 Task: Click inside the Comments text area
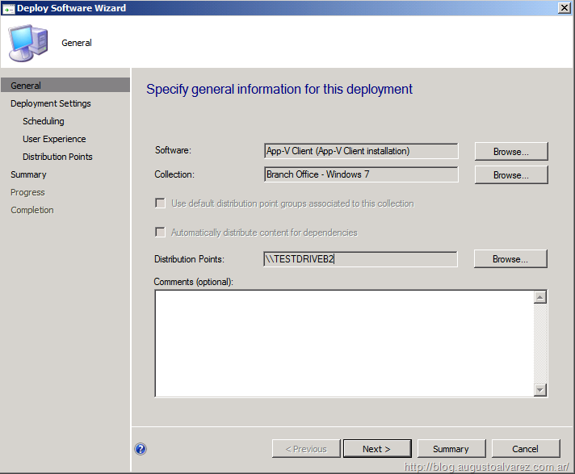click(x=343, y=343)
